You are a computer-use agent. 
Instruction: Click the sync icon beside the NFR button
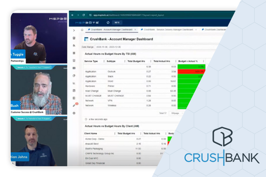coord(108,23)
